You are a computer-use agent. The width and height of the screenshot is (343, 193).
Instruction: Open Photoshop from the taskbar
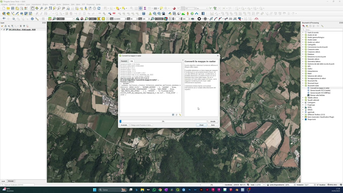point(189,190)
